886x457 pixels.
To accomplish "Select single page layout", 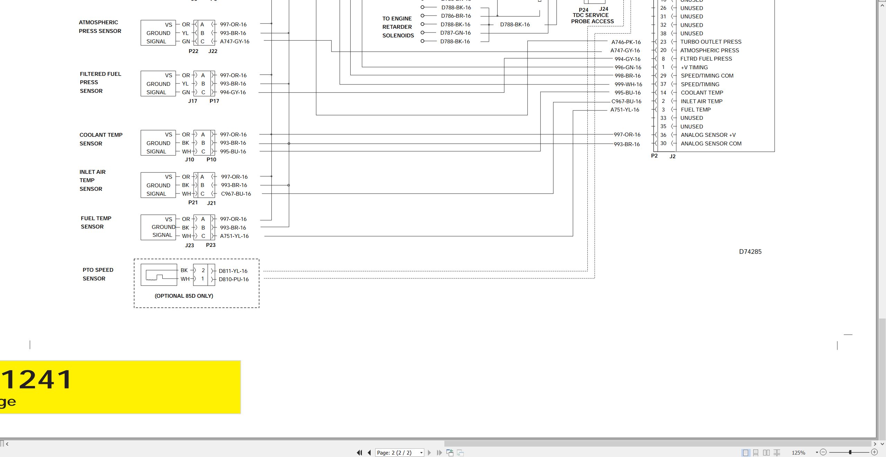I will point(745,452).
